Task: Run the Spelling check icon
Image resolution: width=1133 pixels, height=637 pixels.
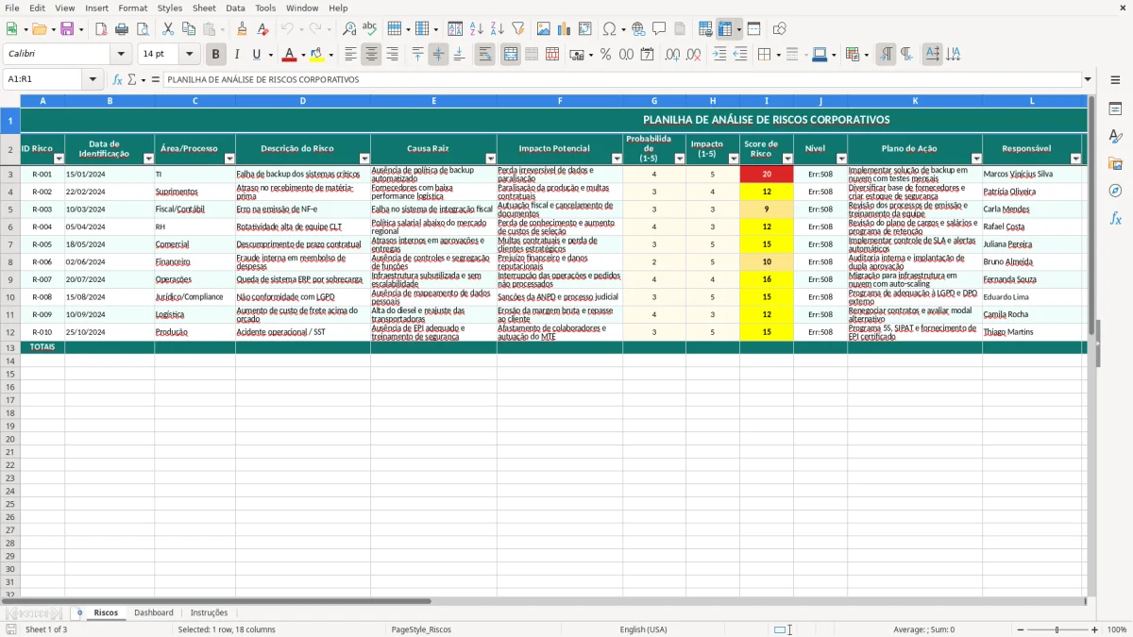Action: point(370,29)
